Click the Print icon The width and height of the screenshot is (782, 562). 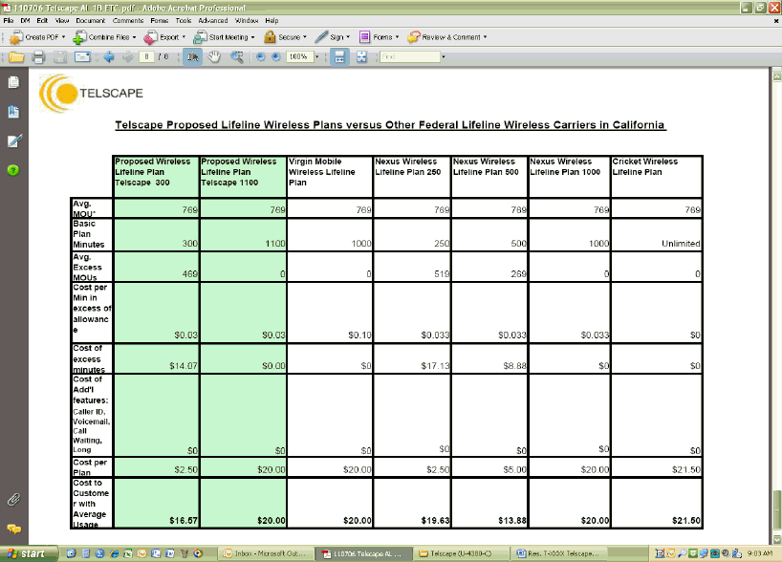pyautogui.click(x=38, y=57)
